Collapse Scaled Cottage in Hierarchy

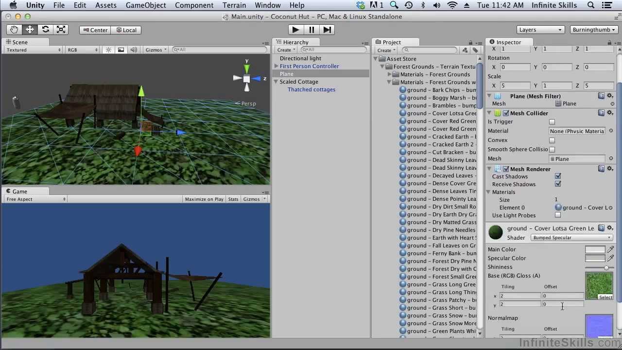276,82
